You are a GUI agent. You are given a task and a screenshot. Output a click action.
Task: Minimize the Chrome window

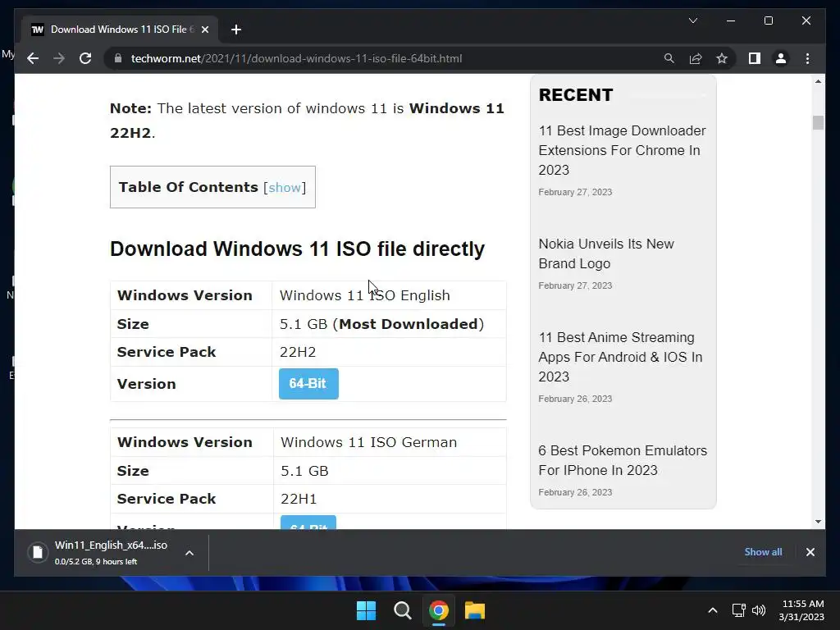click(731, 21)
